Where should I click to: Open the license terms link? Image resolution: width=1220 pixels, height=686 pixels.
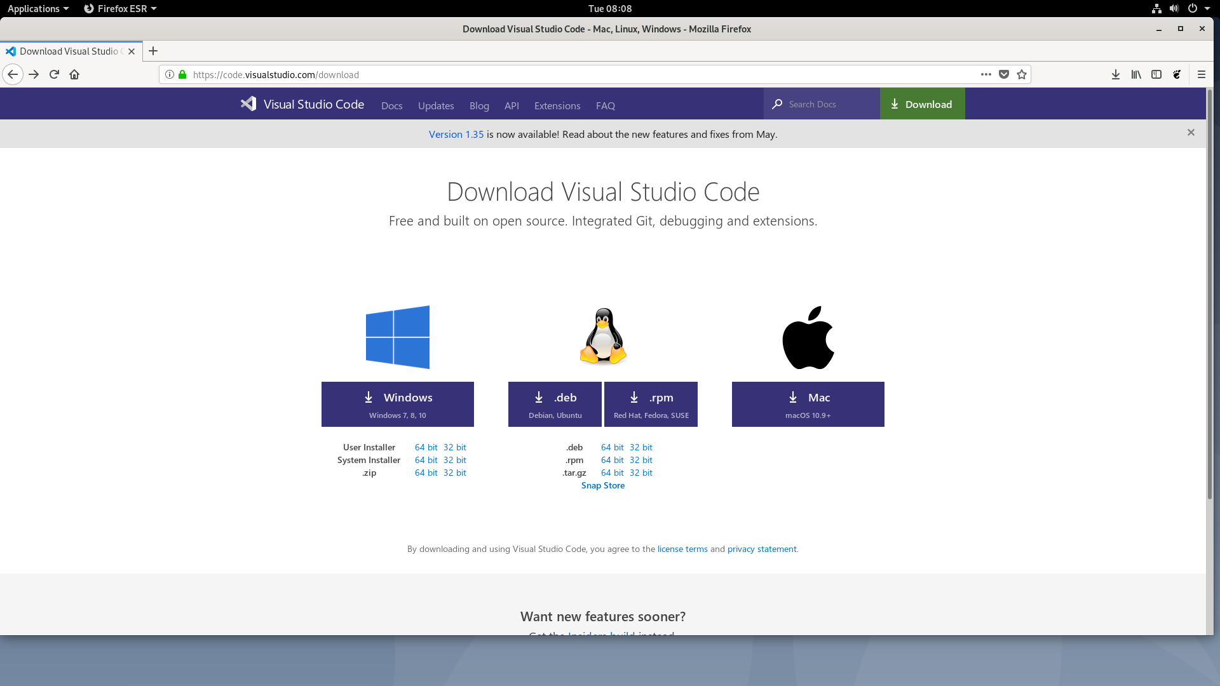coord(682,549)
